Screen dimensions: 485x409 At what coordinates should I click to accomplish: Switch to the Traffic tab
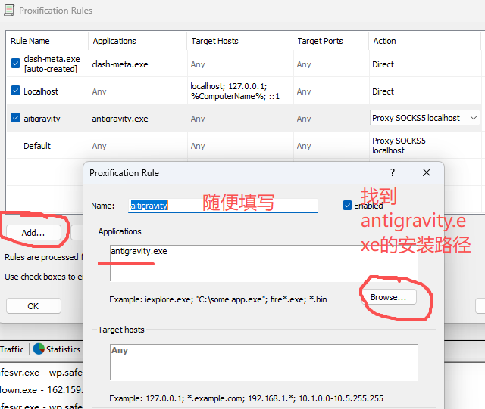tap(12, 349)
